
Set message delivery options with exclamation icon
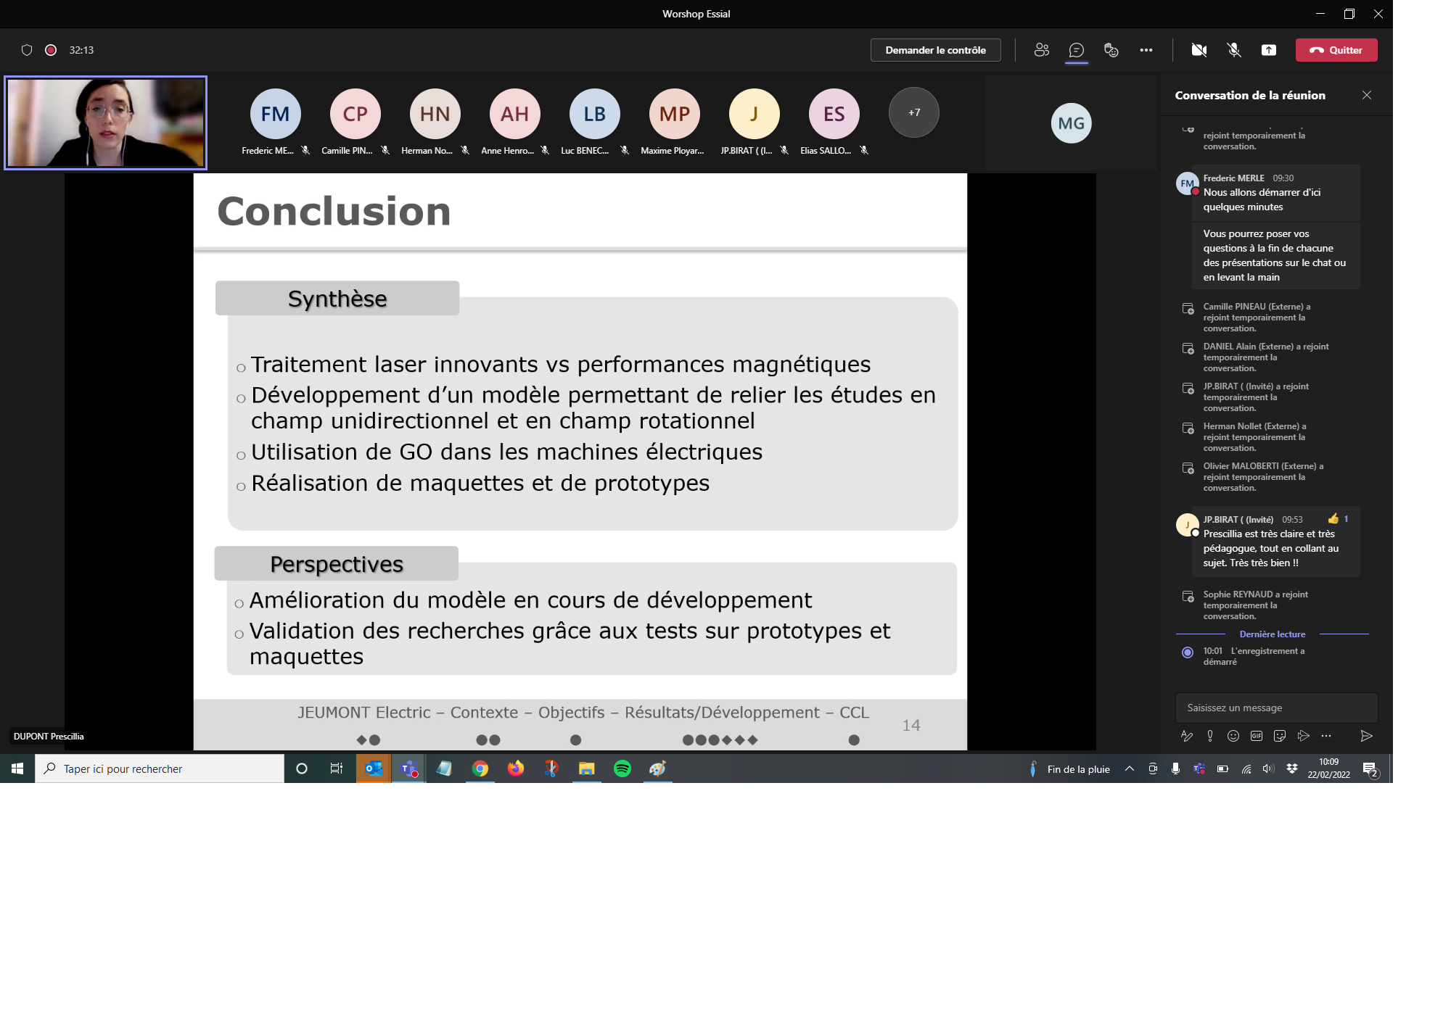coord(1210,736)
